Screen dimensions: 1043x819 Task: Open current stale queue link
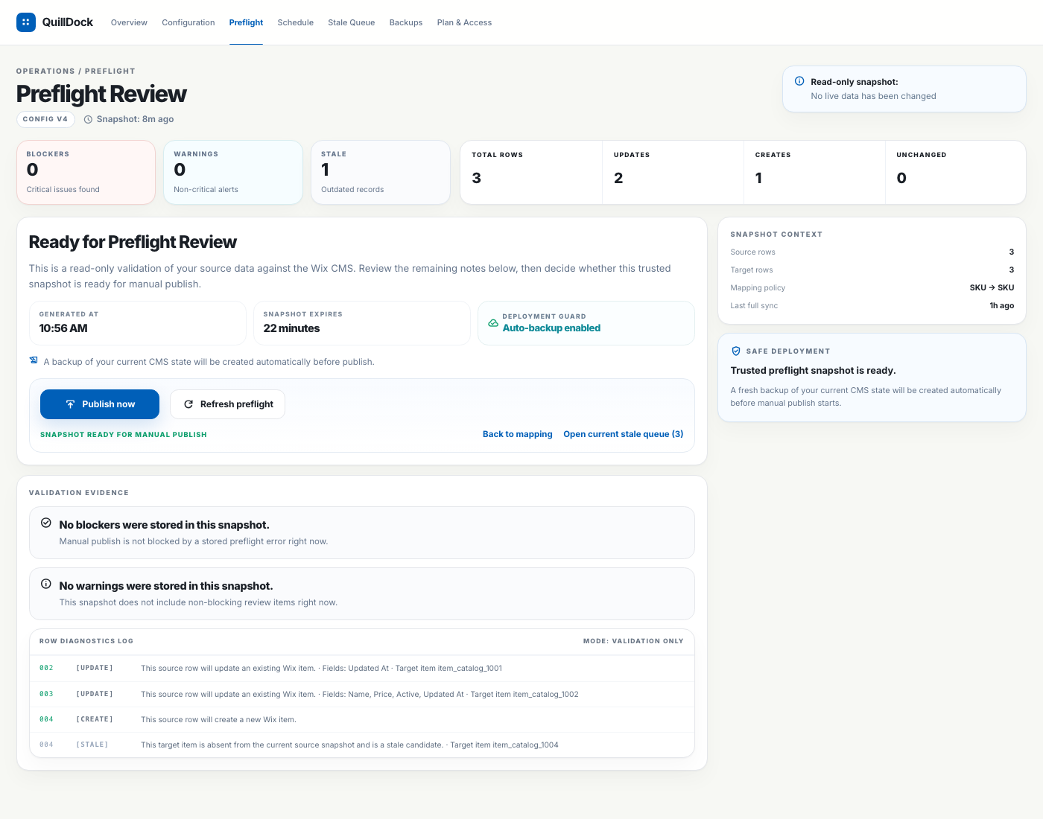pyautogui.click(x=623, y=434)
